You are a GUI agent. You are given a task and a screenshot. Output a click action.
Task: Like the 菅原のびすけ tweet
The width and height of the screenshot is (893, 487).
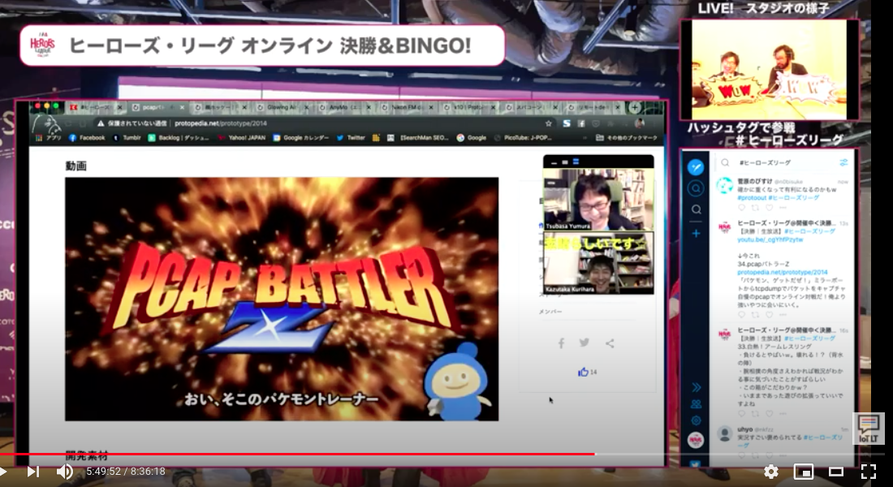tap(770, 208)
